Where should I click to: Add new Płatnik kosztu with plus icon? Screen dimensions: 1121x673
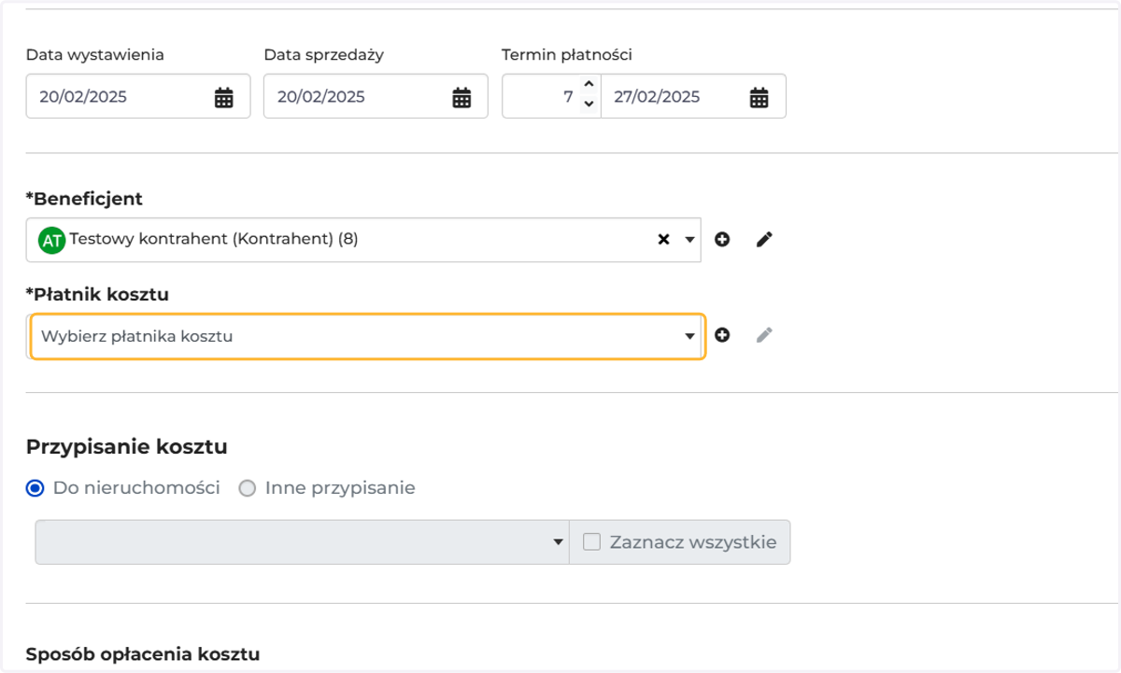point(722,335)
